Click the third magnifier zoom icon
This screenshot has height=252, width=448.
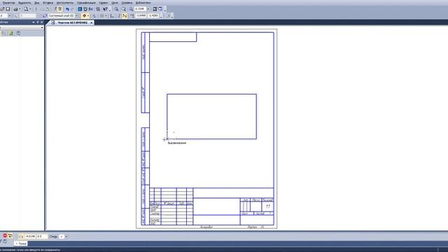tap(131, 9)
